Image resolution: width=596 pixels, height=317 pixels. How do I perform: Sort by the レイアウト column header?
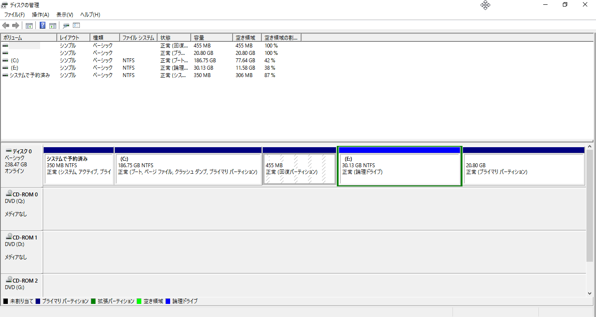click(x=73, y=38)
